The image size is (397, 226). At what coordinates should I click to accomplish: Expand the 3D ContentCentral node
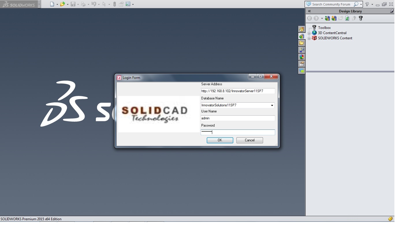point(309,33)
